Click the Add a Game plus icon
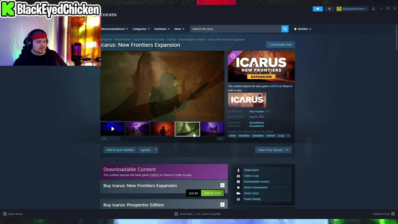 coord(5,214)
